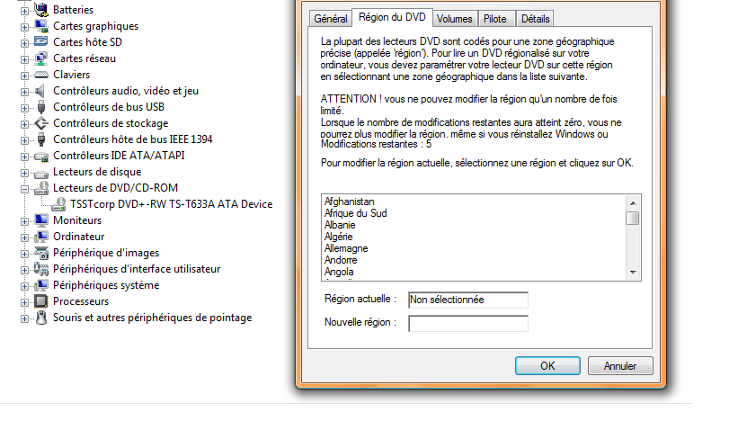The image size is (747, 448).
Task: Collapse the Lecteurs de DVD/CD-ROM node
Action: point(24,188)
